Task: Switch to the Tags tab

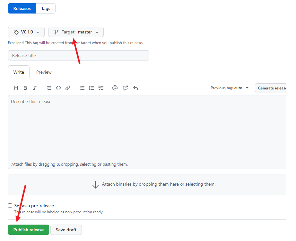Action: click(46, 9)
